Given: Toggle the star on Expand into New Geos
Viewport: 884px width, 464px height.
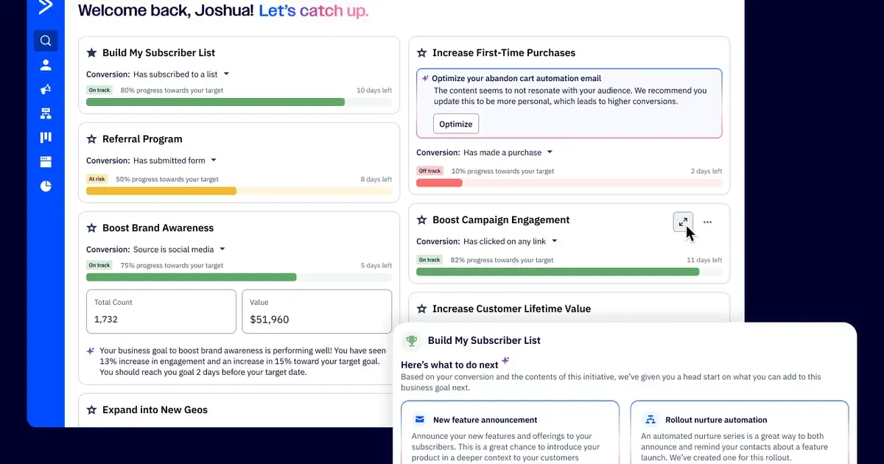Looking at the screenshot, I should click(x=92, y=409).
